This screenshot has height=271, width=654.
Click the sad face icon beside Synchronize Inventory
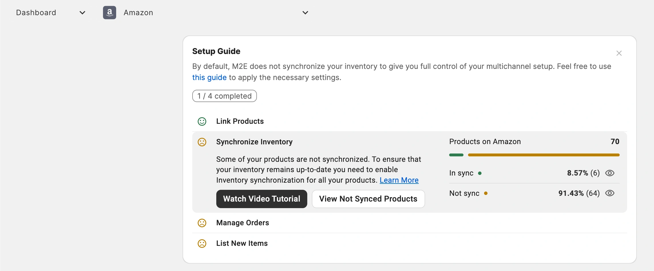click(202, 142)
